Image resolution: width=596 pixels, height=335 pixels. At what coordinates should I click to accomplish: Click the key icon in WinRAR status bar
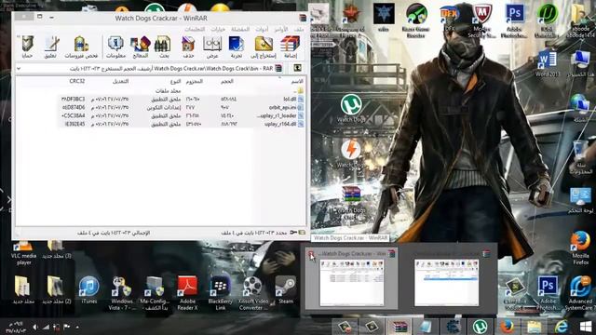(293, 233)
